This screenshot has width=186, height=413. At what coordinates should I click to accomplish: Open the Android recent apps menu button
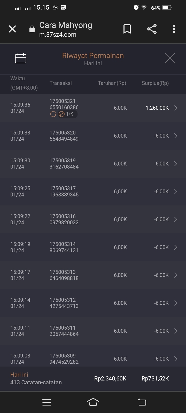(x=47, y=402)
